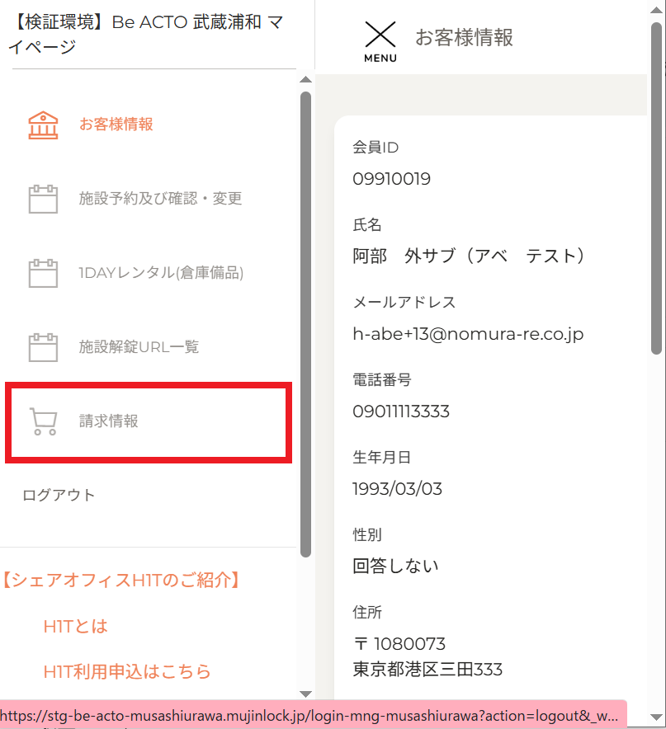Image resolution: width=666 pixels, height=729 pixels.
Task: Click the email address h-abe+13@nomura-re.co.jp
Action: click(468, 334)
